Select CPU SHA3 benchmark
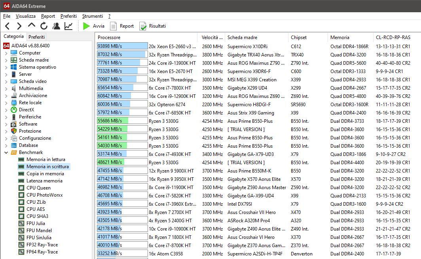This screenshot has width=421, height=259. tap(37, 216)
